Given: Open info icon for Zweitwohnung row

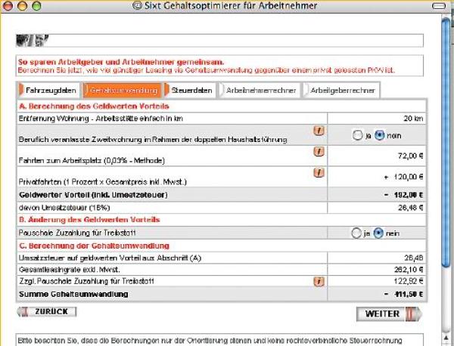Looking at the screenshot, I should (319, 131).
